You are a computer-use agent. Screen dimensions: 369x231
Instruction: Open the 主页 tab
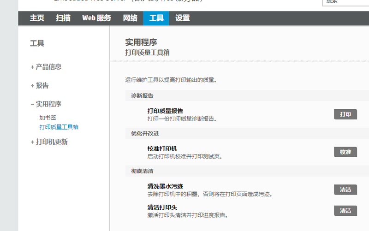click(x=37, y=18)
